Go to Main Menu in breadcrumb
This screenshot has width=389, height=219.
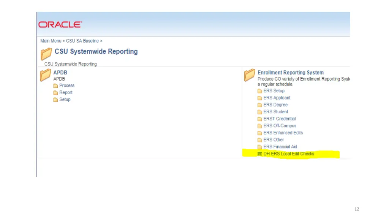click(51, 41)
